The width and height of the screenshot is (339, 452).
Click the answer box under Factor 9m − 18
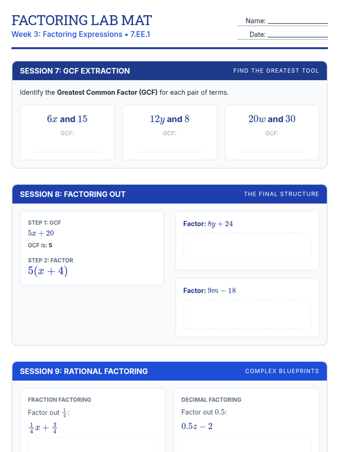(x=247, y=314)
